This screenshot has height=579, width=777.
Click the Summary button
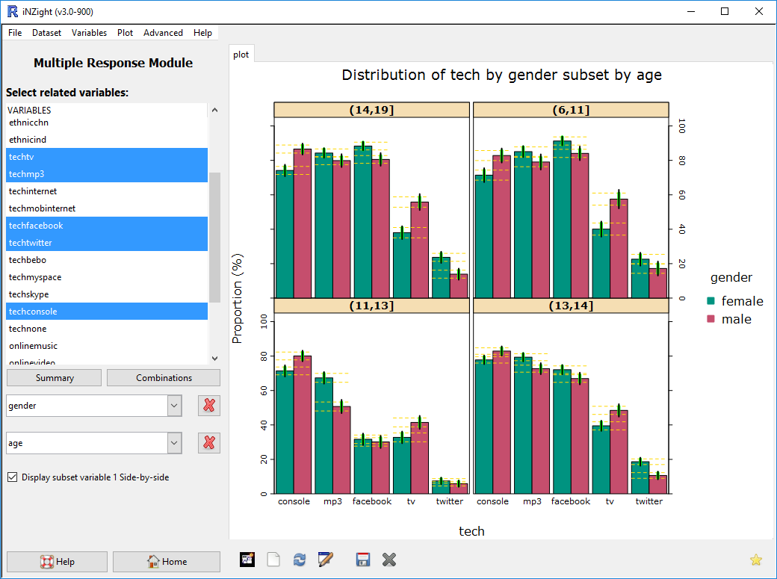[54, 377]
